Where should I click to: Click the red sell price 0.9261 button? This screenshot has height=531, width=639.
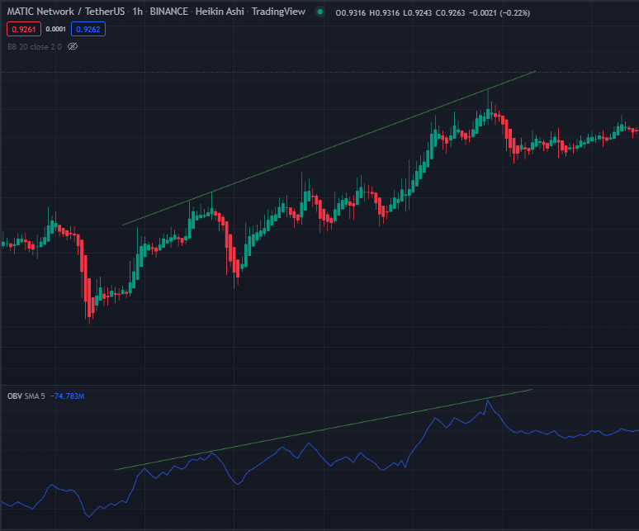[24, 30]
